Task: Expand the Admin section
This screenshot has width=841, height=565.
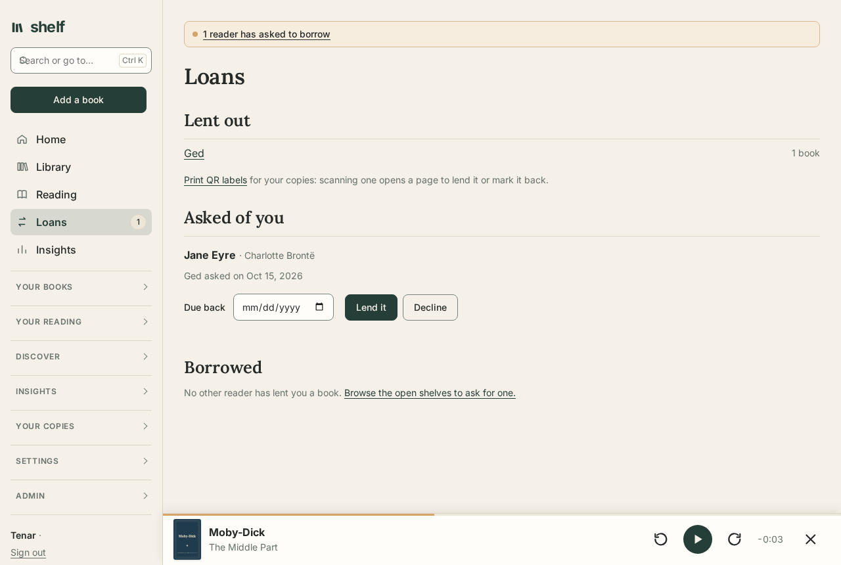Action: point(81,496)
